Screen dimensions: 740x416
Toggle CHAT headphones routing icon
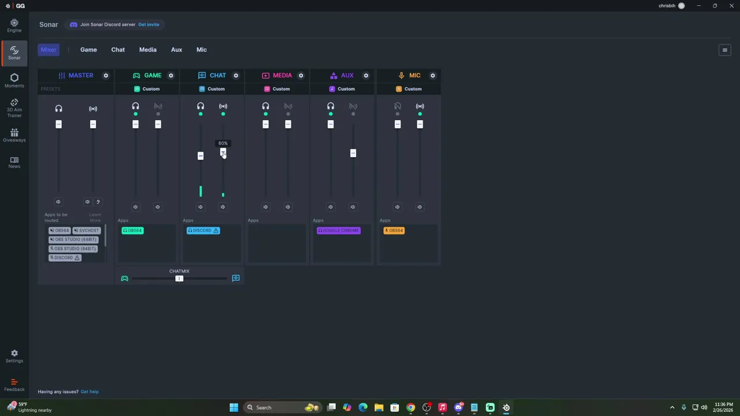click(x=201, y=106)
